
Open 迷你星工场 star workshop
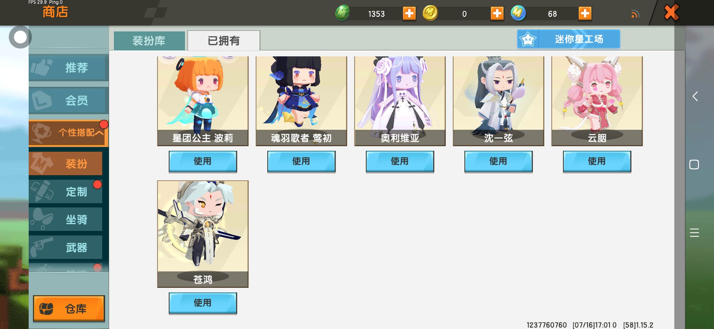point(568,39)
